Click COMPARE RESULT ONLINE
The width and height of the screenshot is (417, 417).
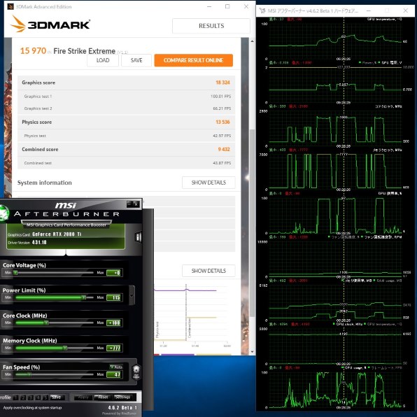click(193, 60)
